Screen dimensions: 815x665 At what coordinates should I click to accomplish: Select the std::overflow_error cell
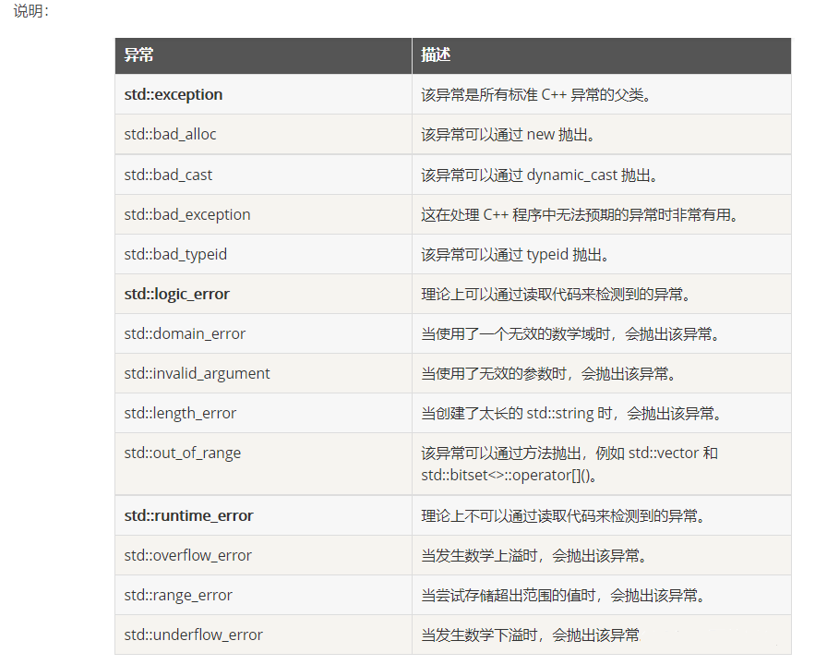(263, 555)
